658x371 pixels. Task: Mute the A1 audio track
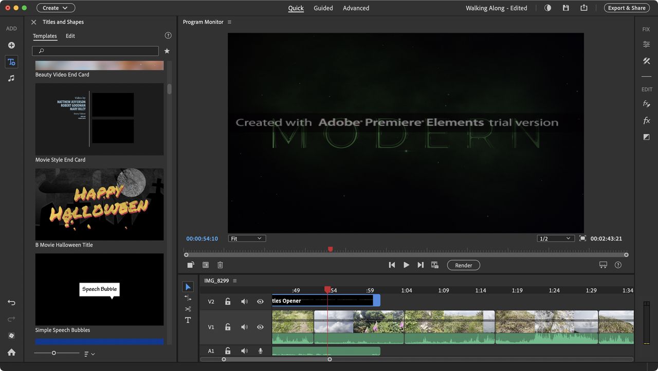tap(244, 351)
